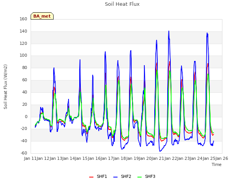
Task: Click the -20 y-axis label
Action: [24, 129]
